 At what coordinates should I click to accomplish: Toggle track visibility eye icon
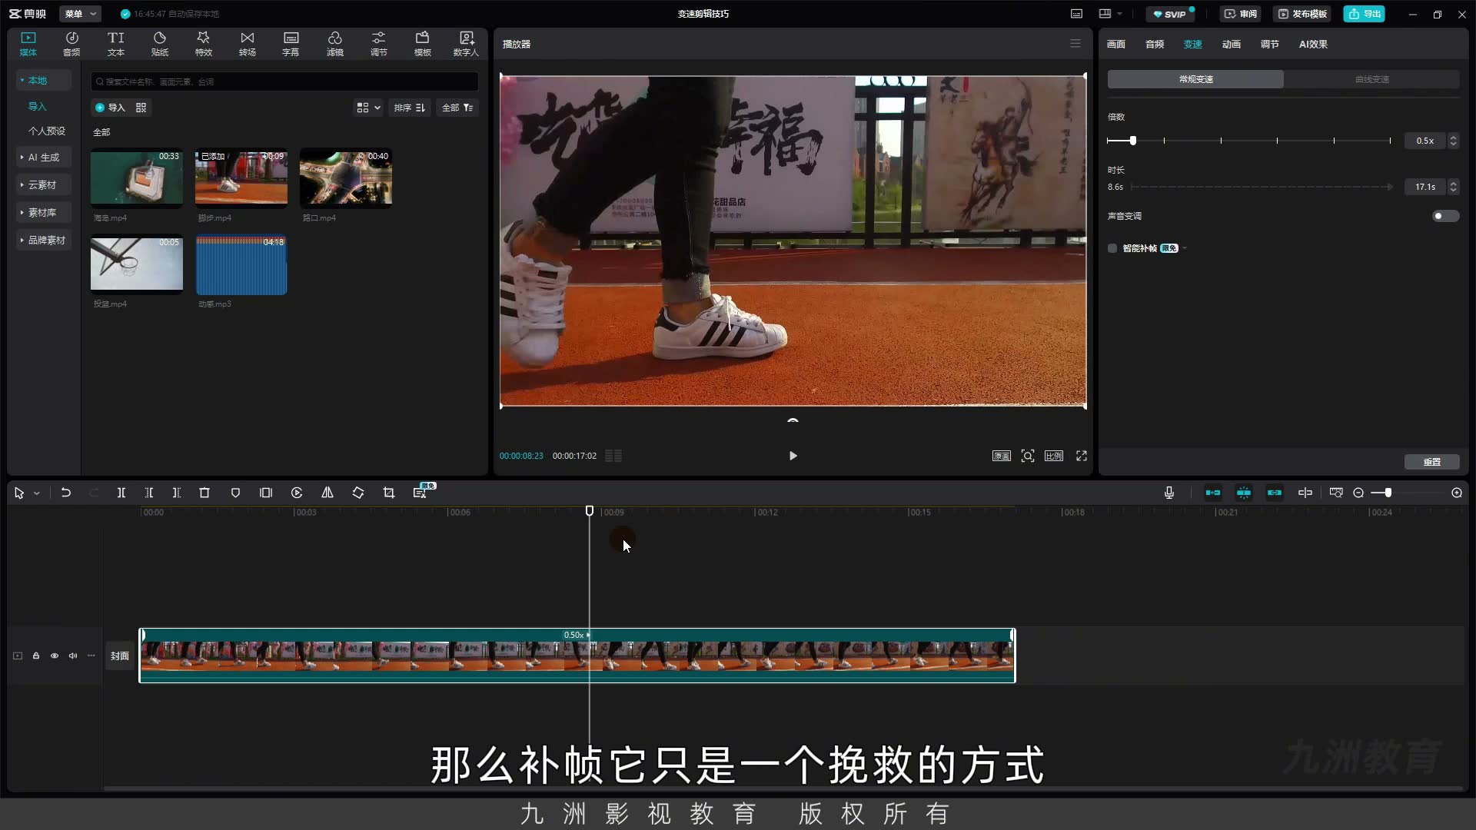click(55, 656)
